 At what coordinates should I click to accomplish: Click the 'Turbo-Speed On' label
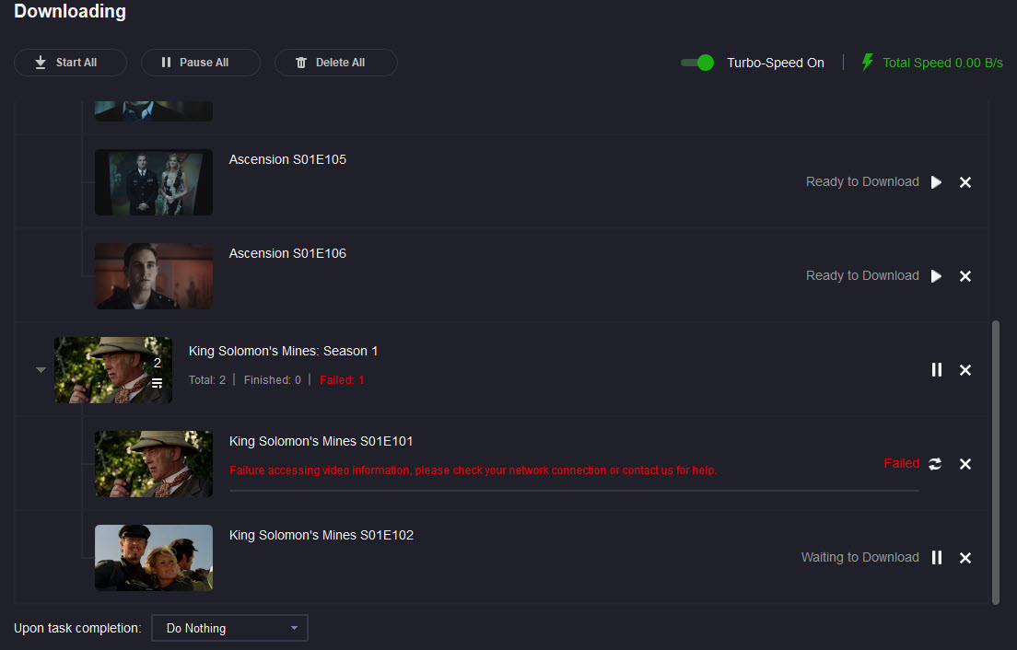(775, 63)
